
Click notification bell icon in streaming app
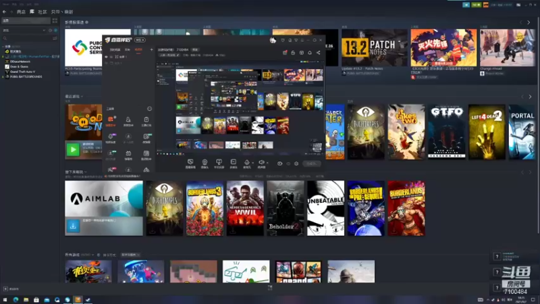(310, 53)
